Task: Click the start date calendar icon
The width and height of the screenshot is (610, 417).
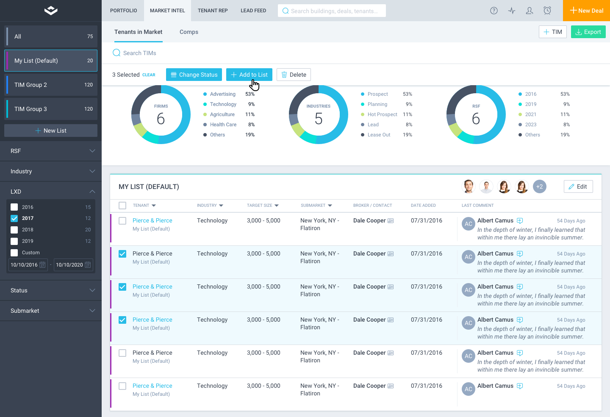Action: pyautogui.click(x=42, y=265)
